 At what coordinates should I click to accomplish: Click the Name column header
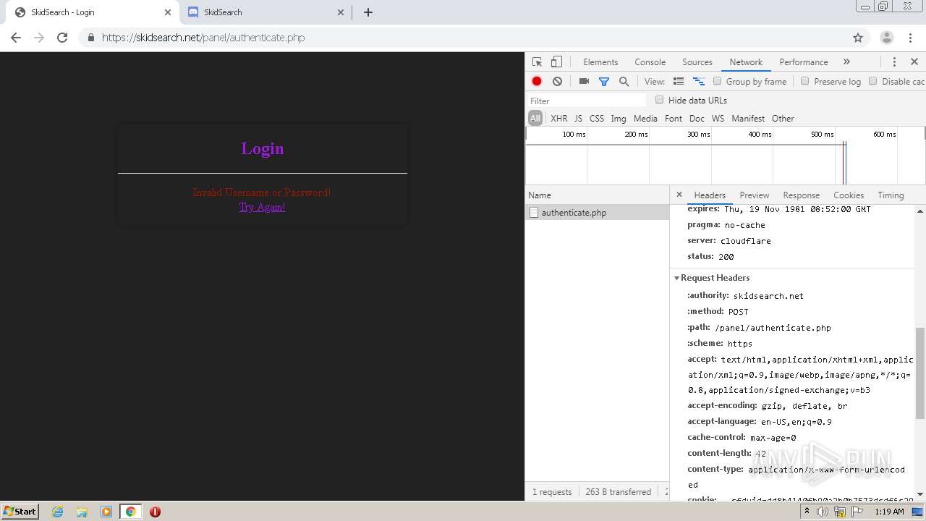(x=598, y=195)
